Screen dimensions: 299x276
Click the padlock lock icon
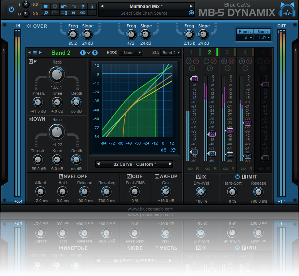click(x=73, y=13)
